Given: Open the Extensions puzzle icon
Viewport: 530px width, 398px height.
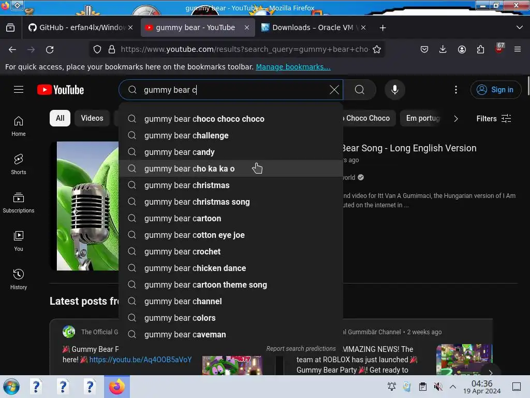Looking at the screenshot, I should coord(480,49).
